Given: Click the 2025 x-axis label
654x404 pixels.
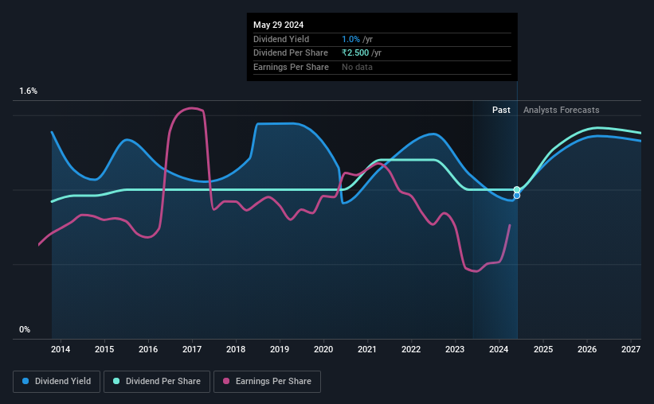Looking at the screenshot, I should pos(543,349).
